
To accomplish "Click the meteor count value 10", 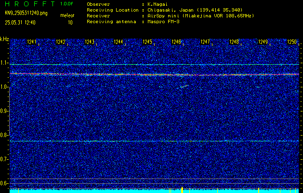I will click(x=70, y=23).
